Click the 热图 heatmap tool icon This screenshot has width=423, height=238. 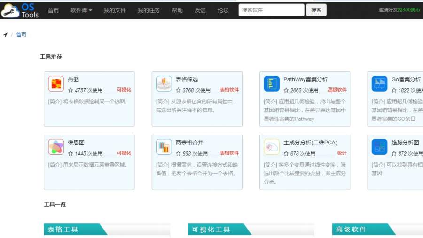tap(56, 84)
